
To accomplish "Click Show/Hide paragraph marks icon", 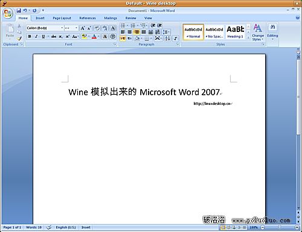I will pos(176,38).
